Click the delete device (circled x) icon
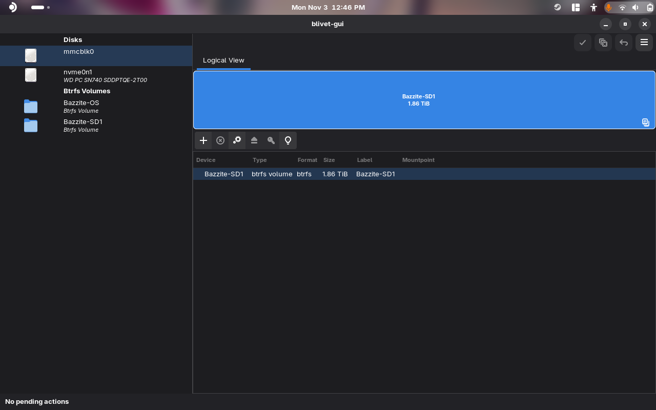Screen dimensions: 656x410 tap(220, 140)
